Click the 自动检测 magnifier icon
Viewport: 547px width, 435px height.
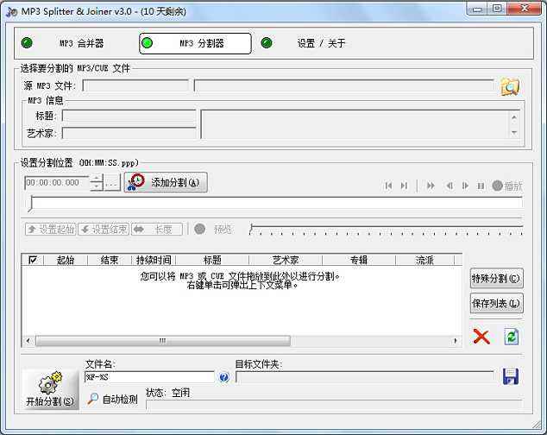93,399
